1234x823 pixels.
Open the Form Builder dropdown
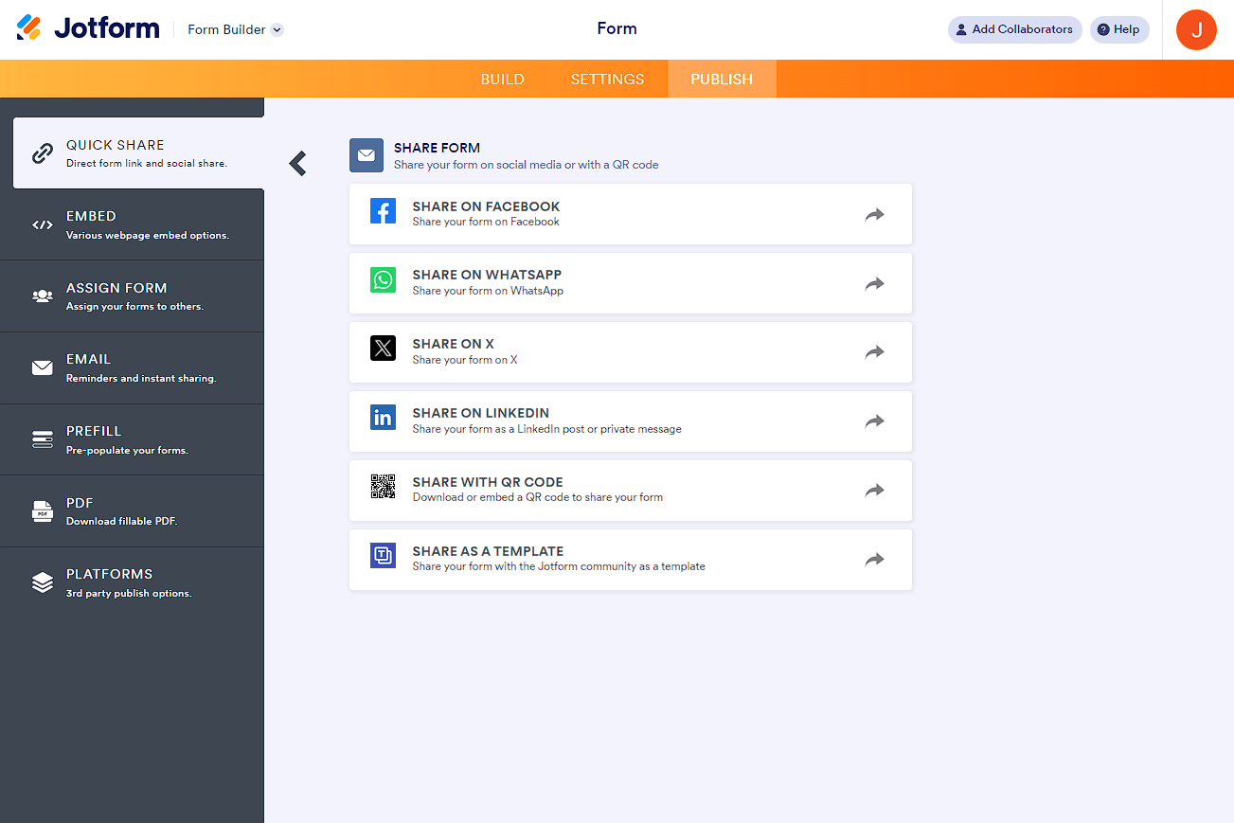point(235,29)
